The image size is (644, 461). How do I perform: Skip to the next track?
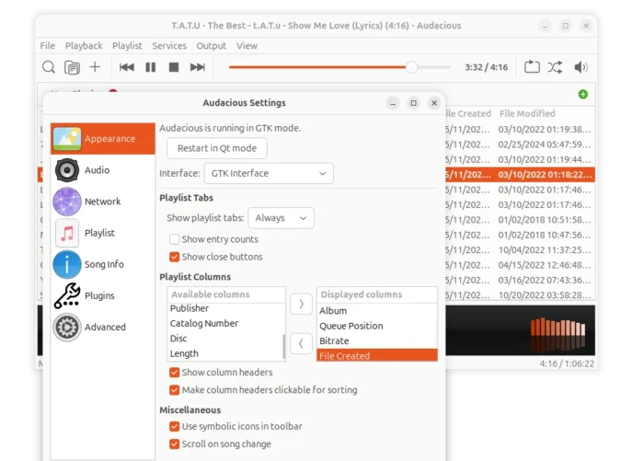click(x=197, y=67)
